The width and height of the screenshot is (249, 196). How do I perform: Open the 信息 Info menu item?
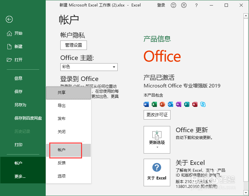pyautogui.click(x=18, y=78)
